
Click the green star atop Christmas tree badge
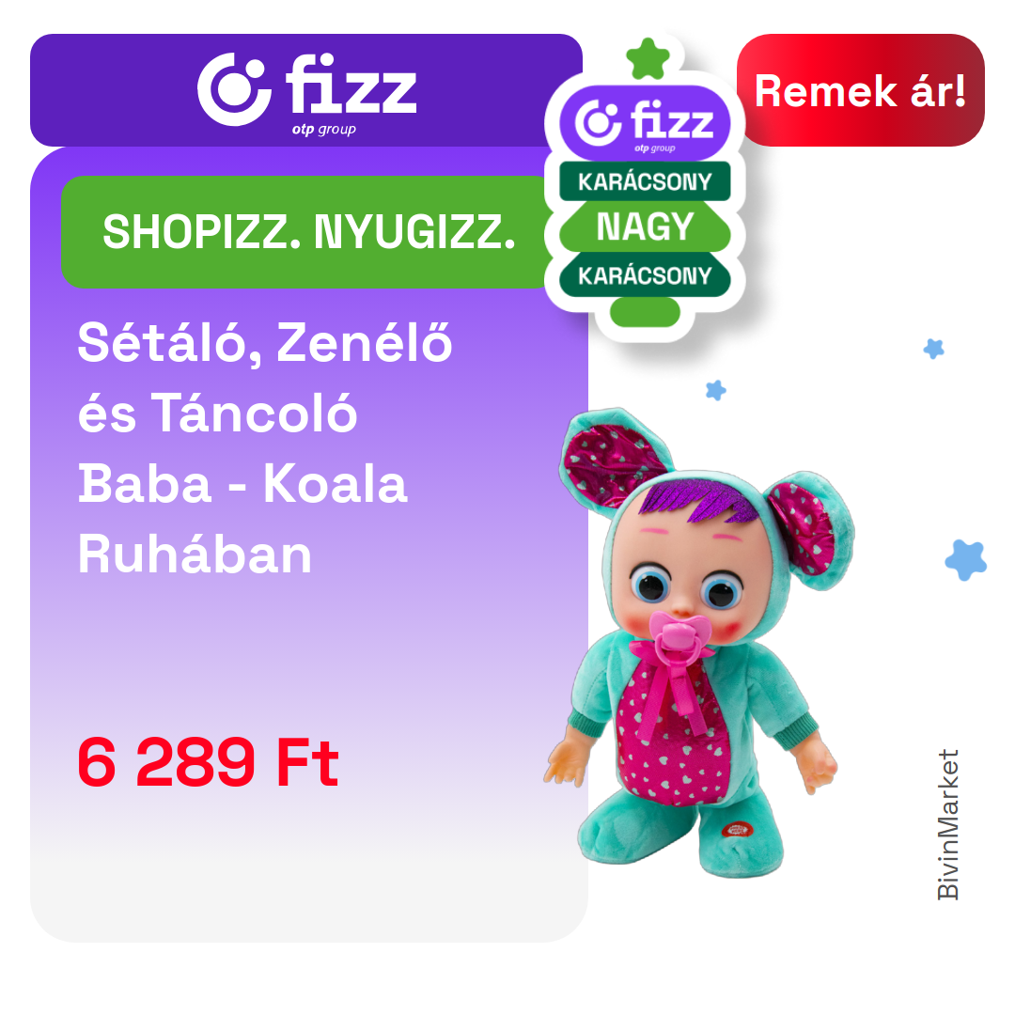tap(648, 59)
